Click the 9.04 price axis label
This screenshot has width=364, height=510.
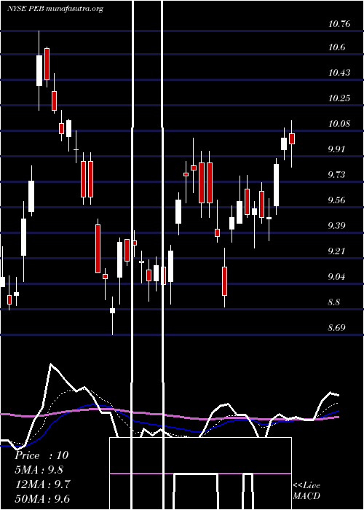[x=337, y=277]
